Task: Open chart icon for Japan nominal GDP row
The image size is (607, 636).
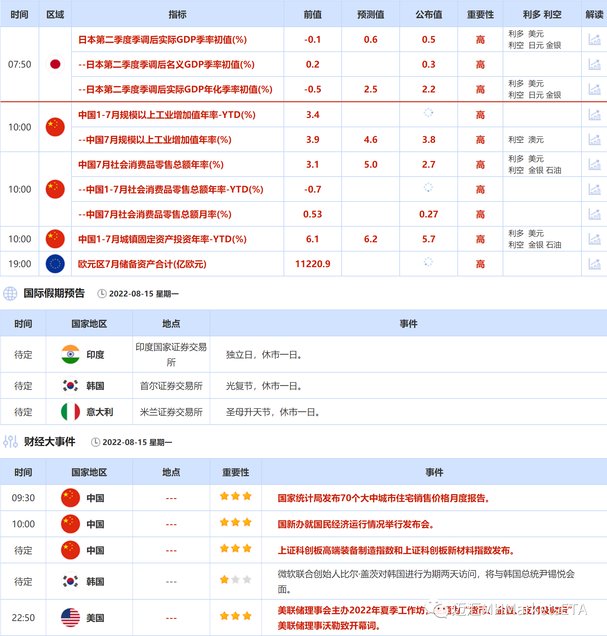Action: click(594, 64)
